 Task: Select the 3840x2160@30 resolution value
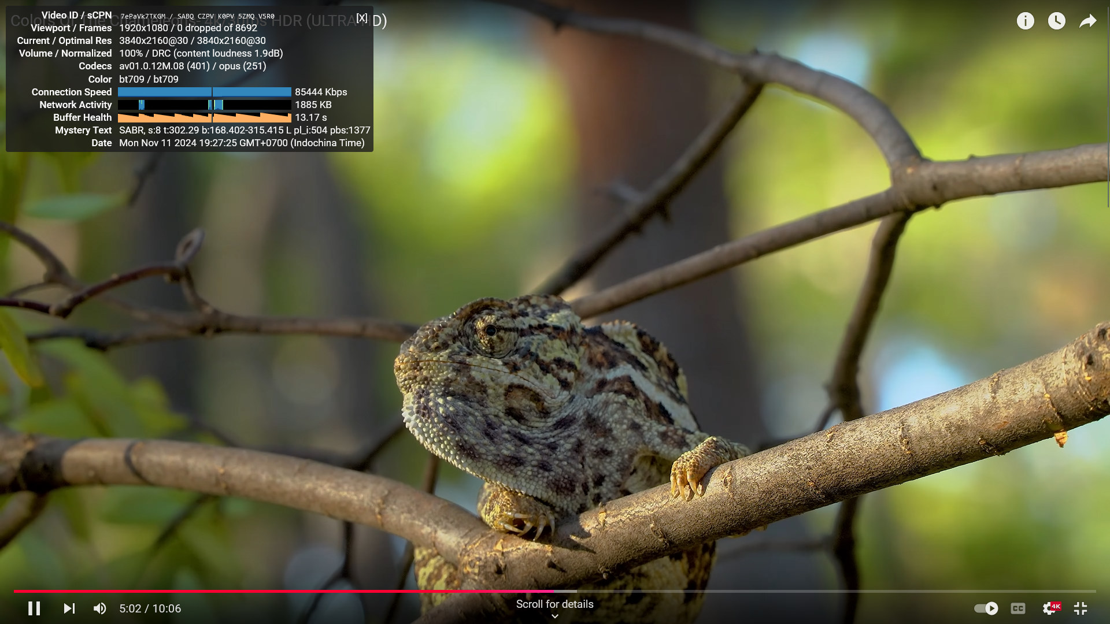(x=193, y=40)
